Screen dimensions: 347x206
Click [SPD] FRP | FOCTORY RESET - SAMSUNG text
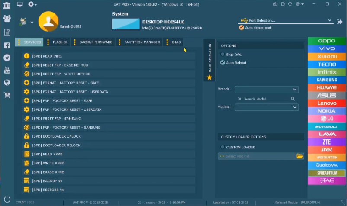(x=66, y=127)
